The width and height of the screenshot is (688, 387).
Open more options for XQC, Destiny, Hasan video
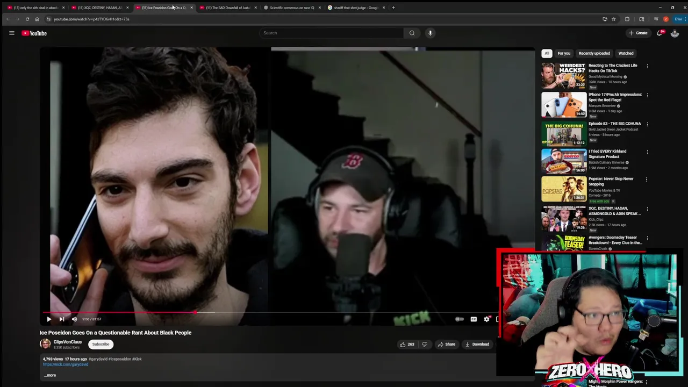647,209
